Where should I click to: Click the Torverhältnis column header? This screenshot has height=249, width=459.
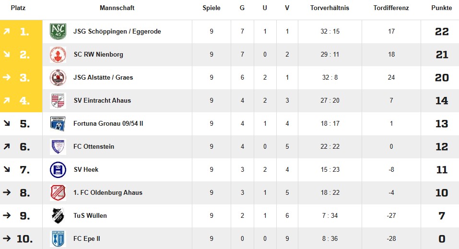pos(330,8)
